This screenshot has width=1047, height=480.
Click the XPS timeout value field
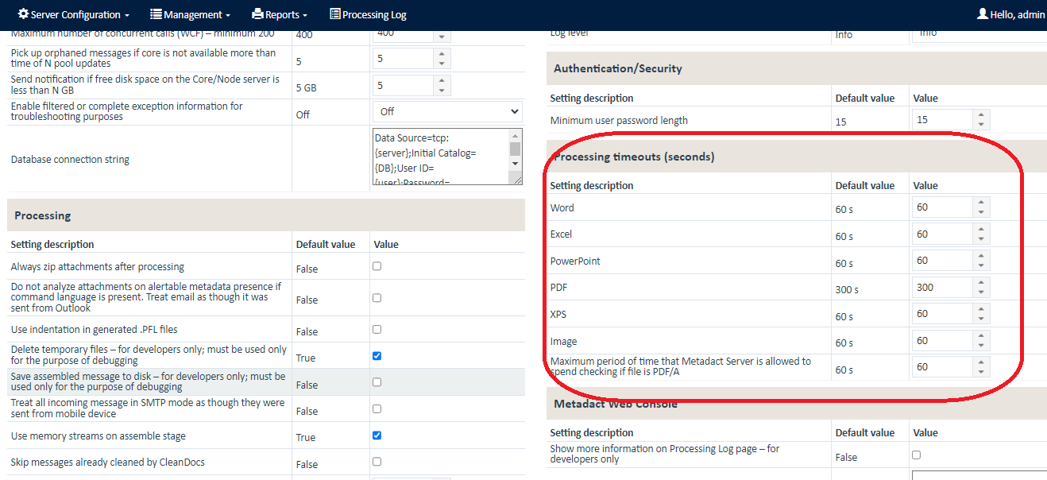coord(943,314)
